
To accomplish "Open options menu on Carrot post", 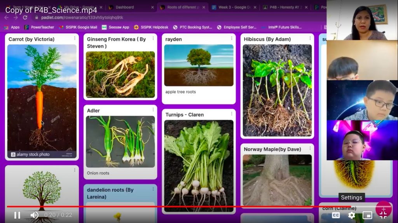I will 75,38.
